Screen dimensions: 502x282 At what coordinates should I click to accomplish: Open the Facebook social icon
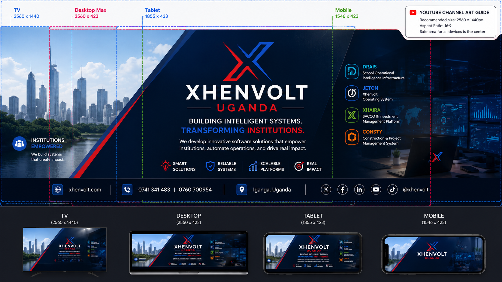(x=343, y=189)
